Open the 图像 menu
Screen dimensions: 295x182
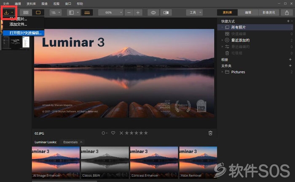click(45, 3)
